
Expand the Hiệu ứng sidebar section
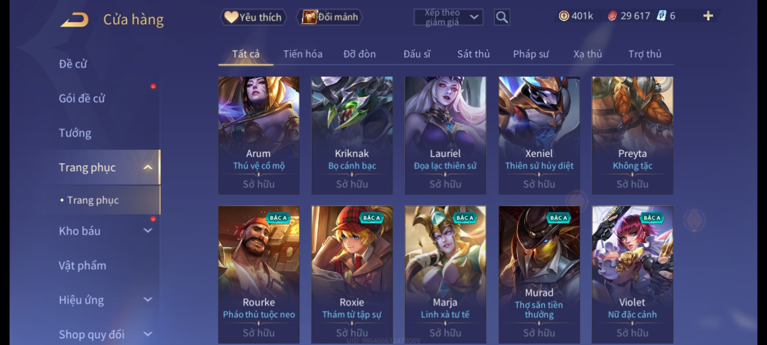[x=148, y=300]
